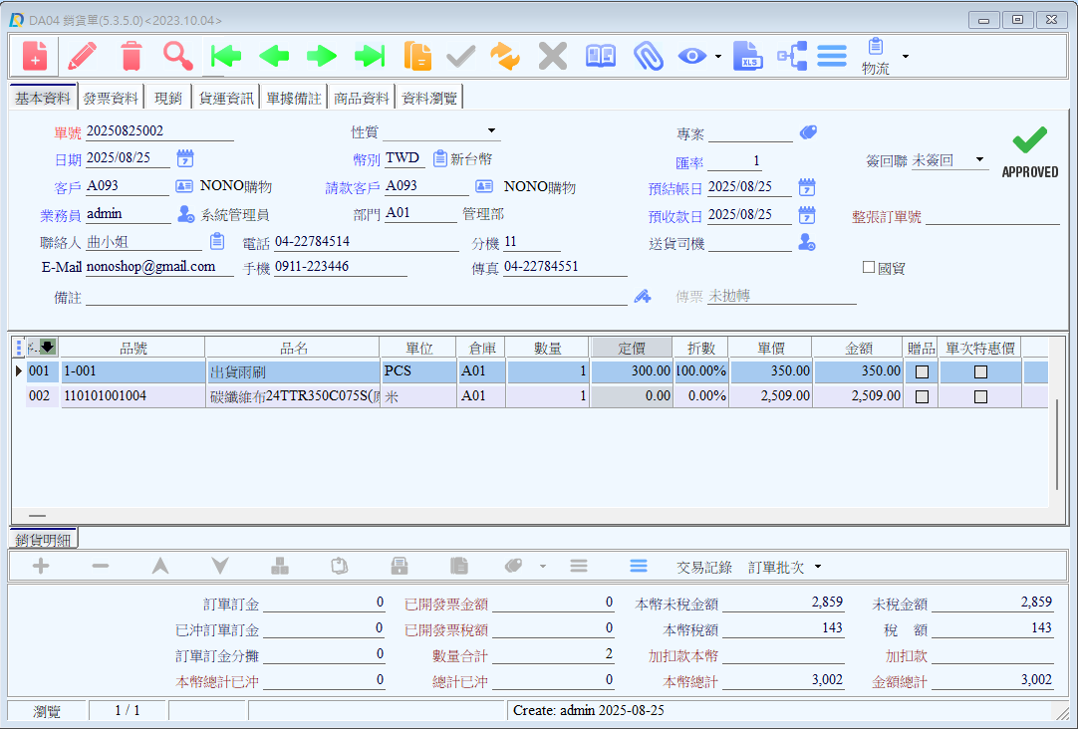Expand the 訂單批次 dropdown arrow
The height and width of the screenshot is (729, 1078).
(818, 567)
